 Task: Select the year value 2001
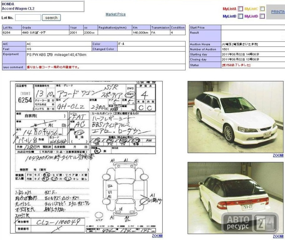tap(73, 32)
